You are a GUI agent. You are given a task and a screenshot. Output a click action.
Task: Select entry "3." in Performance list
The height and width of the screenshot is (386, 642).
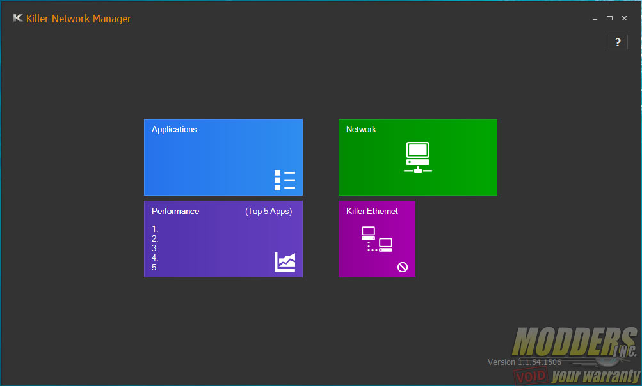(155, 248)
